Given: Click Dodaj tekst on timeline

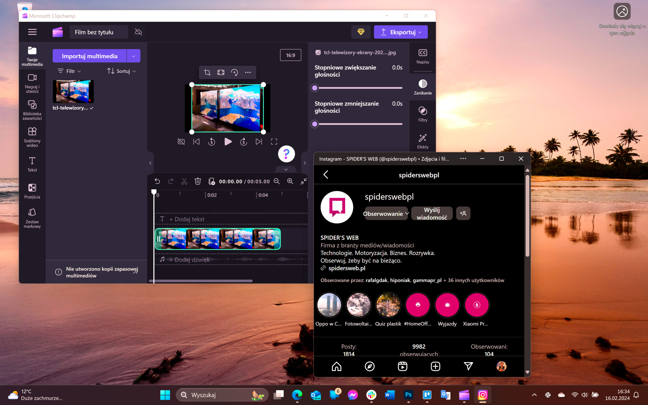Looking at the screenshot, I should [x=187, y=219].
